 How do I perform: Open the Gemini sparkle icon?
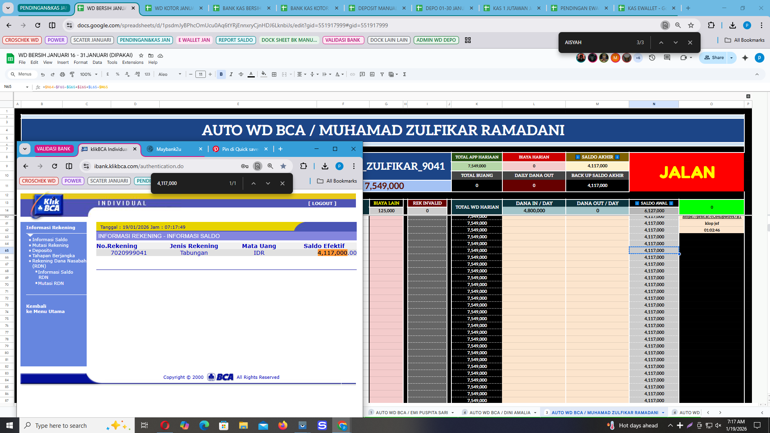[745, 58]
